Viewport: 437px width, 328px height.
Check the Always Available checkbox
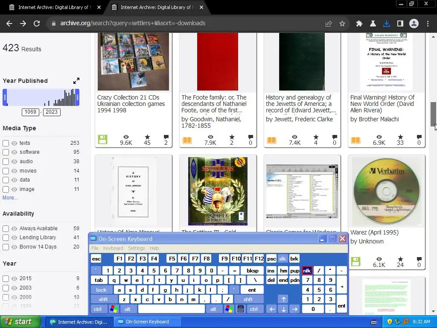click(x=6, y=228)
